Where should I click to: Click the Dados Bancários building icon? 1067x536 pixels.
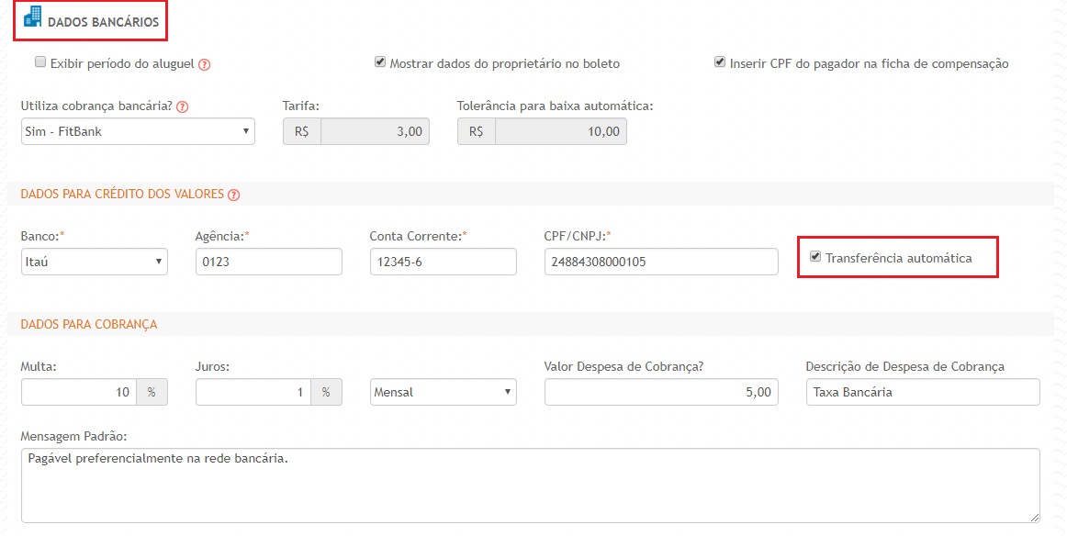click(32, 17)
